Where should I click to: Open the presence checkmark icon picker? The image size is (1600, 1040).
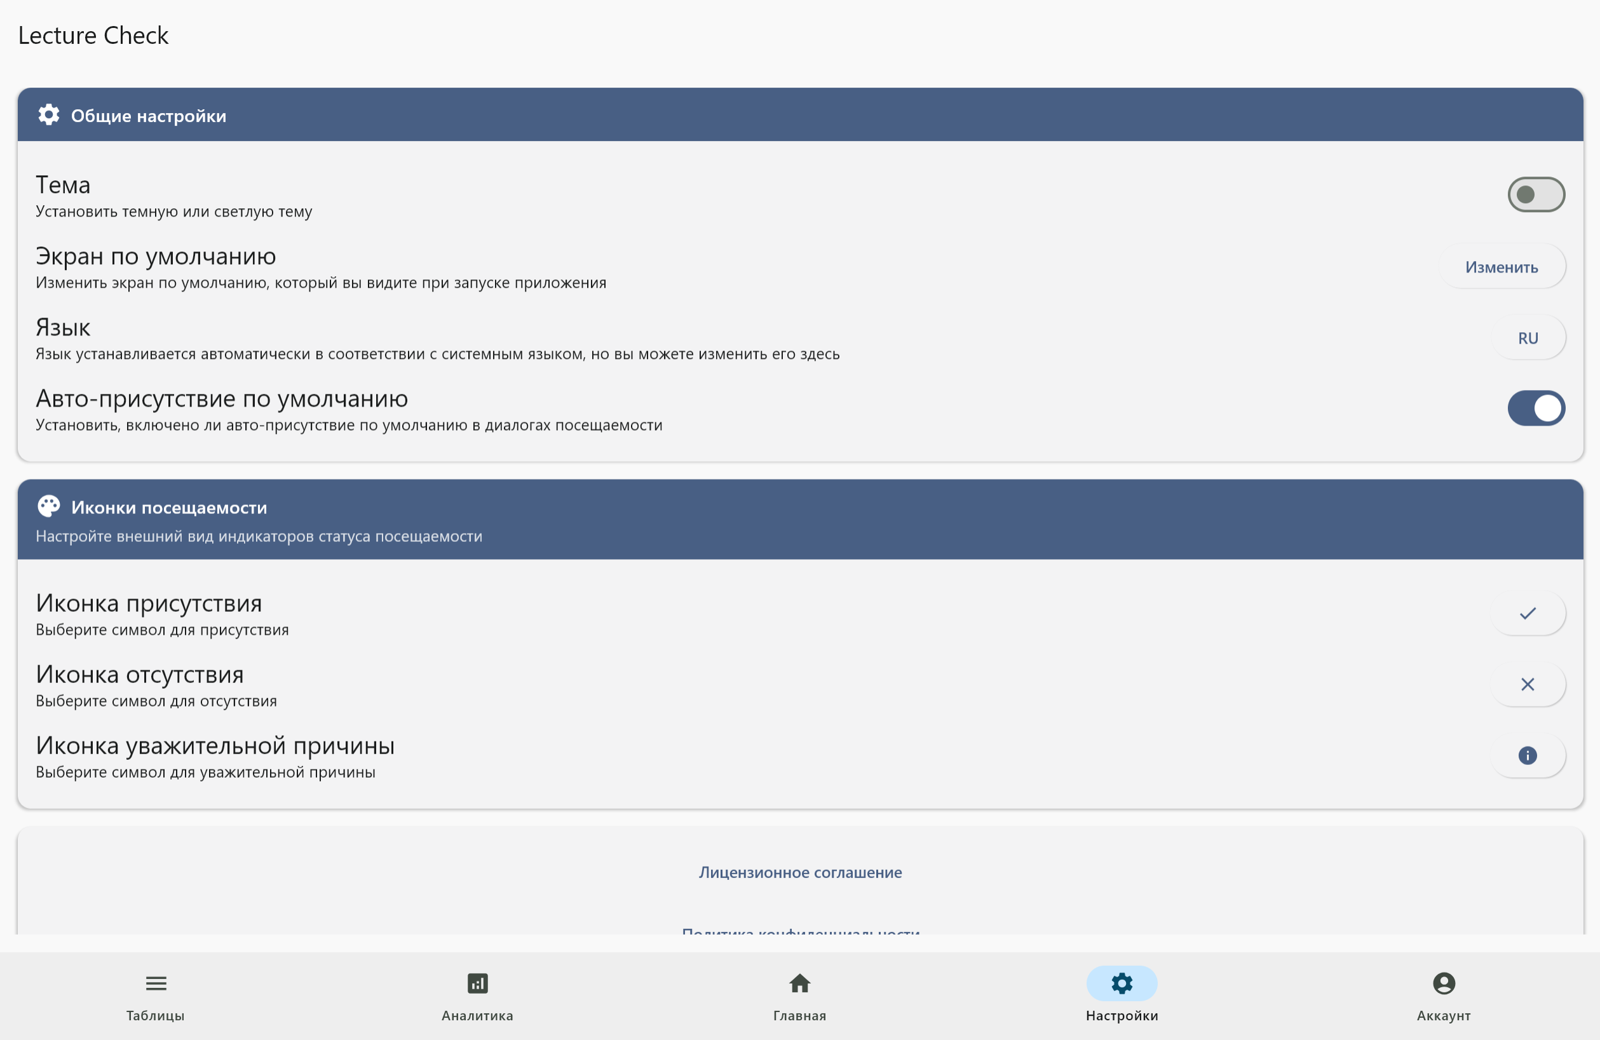point(1528,613)
